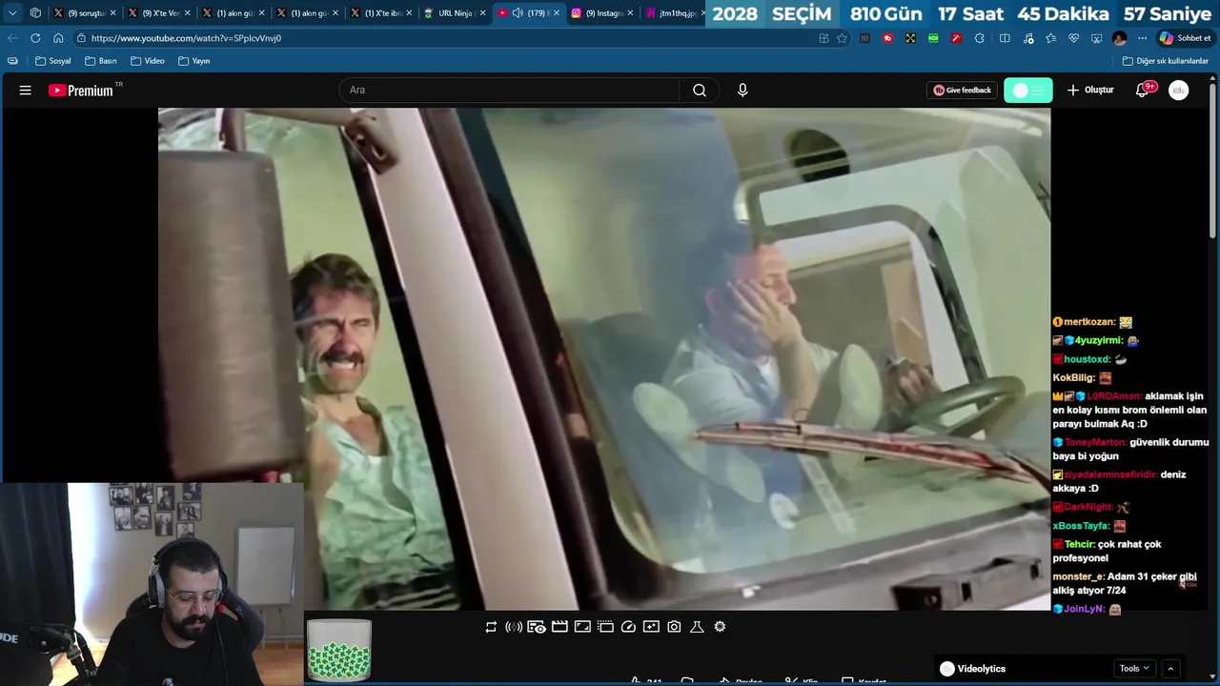Click the clapperboard cinema mode icon
This screenshot has height=686, width=1220.
(x=559, y=627)
